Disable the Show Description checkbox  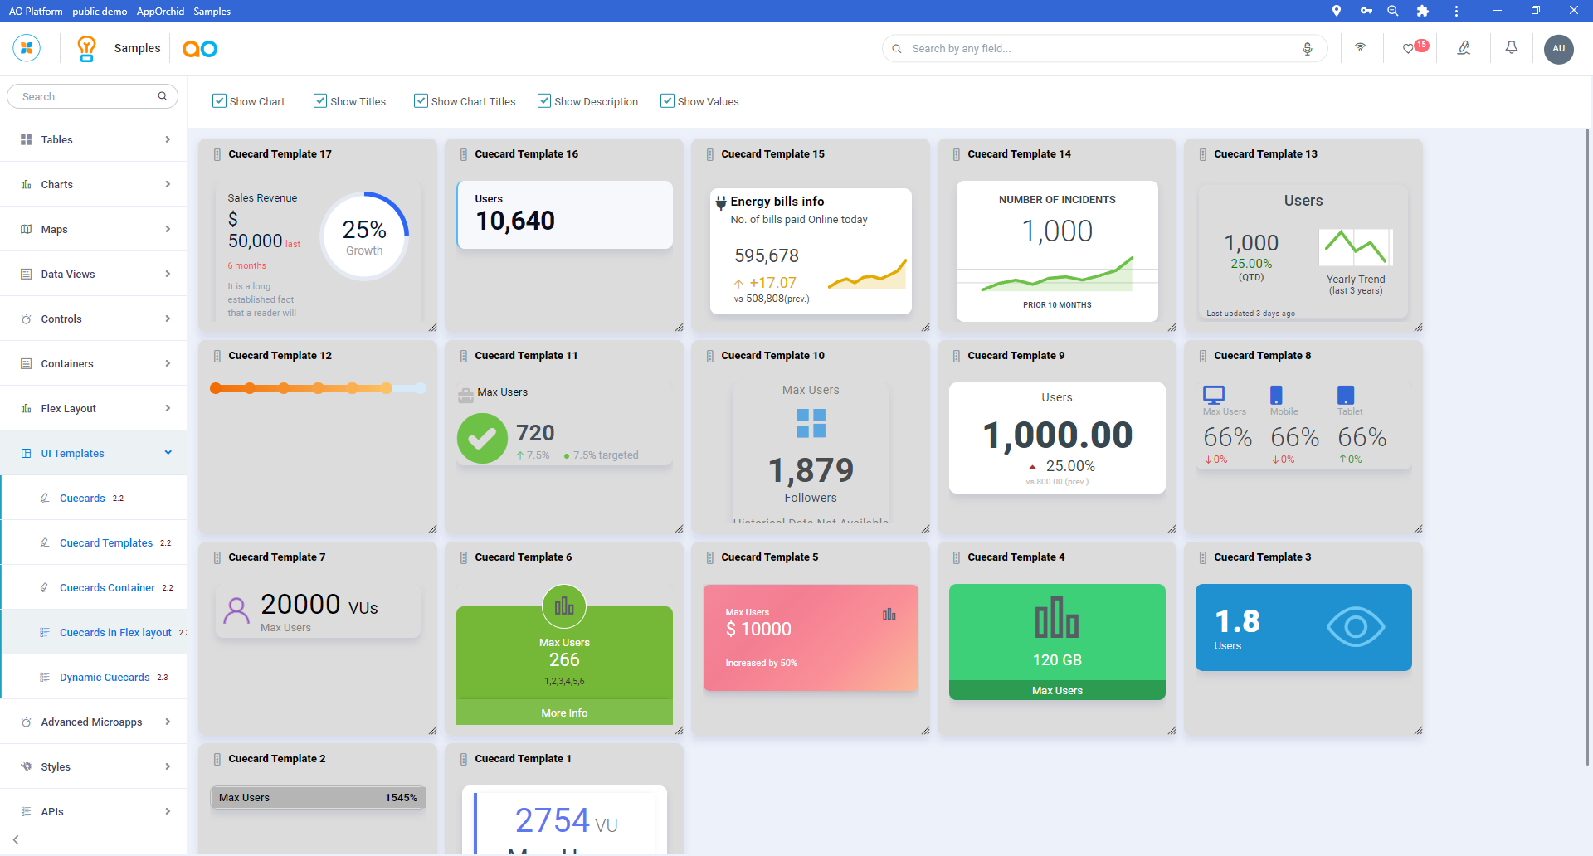(544, 101)
